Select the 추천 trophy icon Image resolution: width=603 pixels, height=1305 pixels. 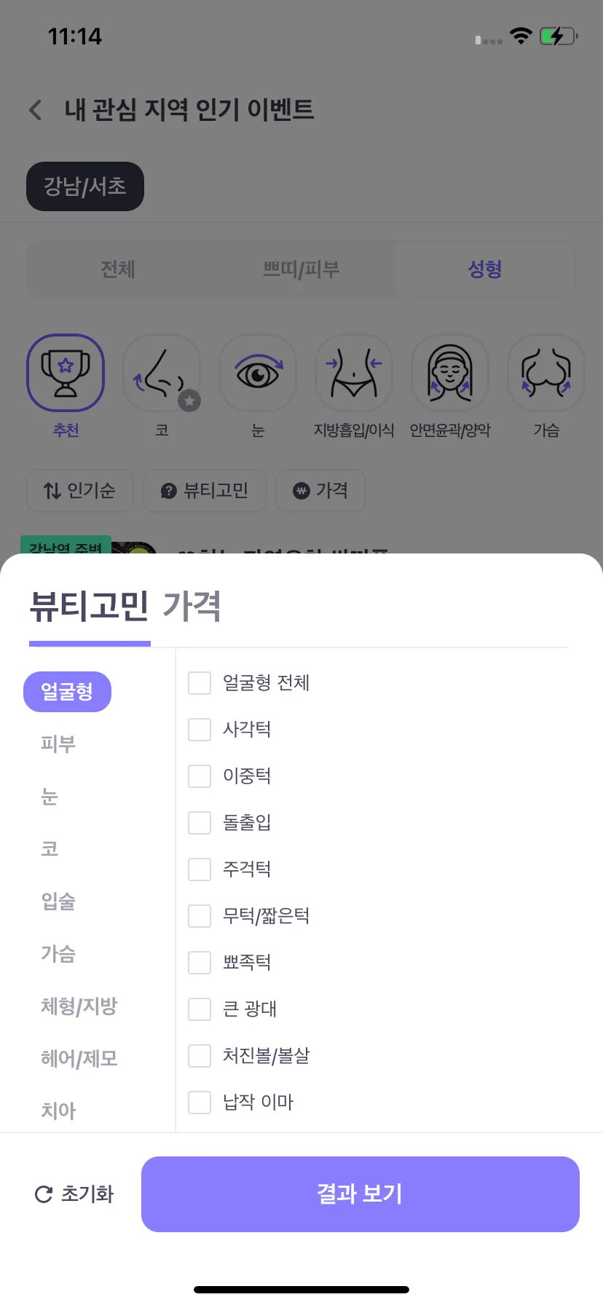pos(66,373)
